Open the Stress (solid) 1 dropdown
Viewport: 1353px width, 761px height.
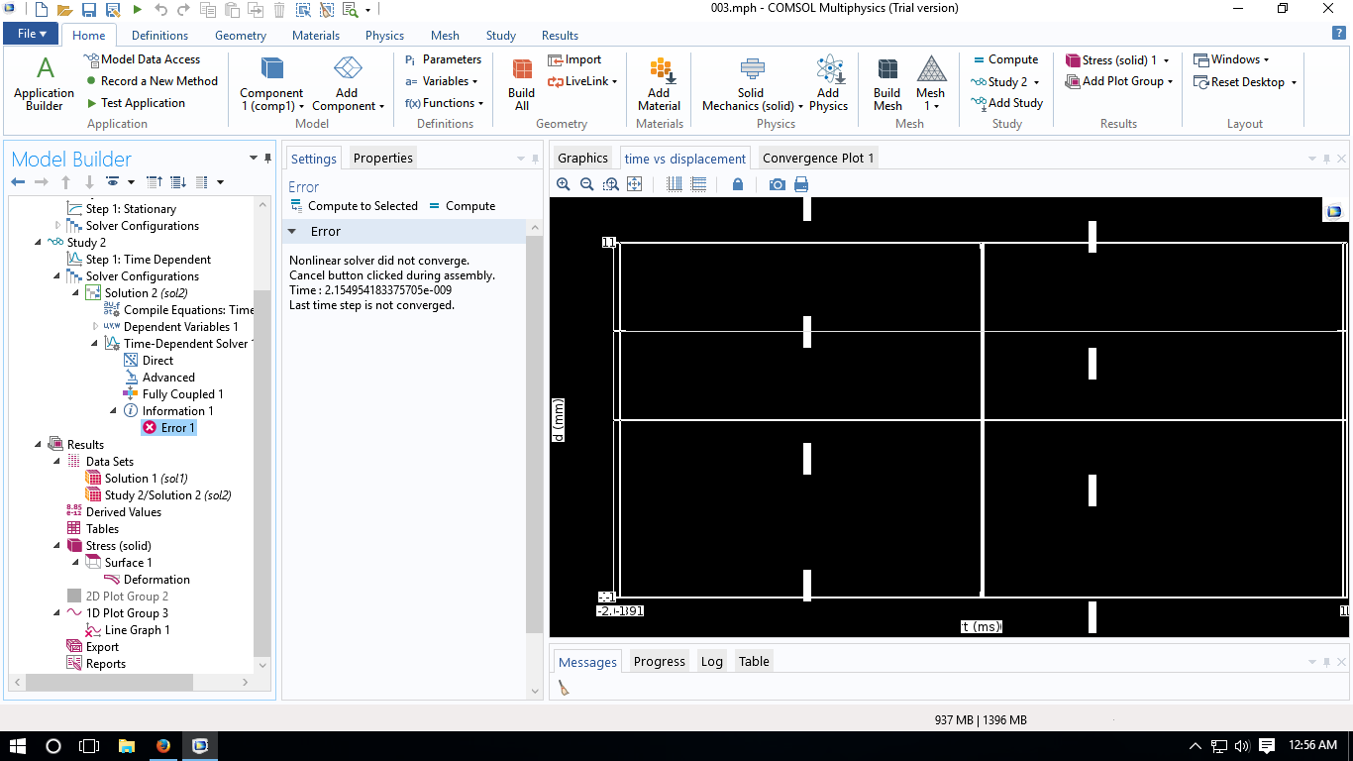1166,60
